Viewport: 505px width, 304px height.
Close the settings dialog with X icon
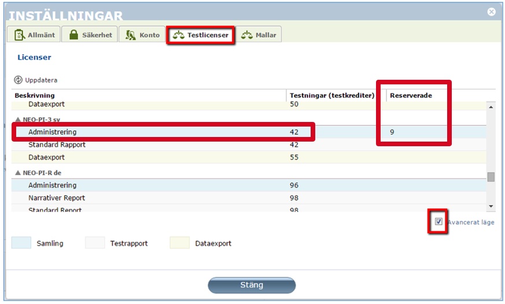[x=491, y=12]
